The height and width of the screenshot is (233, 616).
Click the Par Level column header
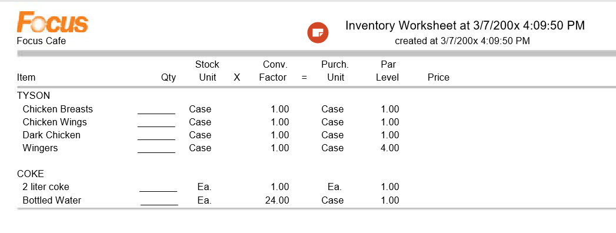387,71
